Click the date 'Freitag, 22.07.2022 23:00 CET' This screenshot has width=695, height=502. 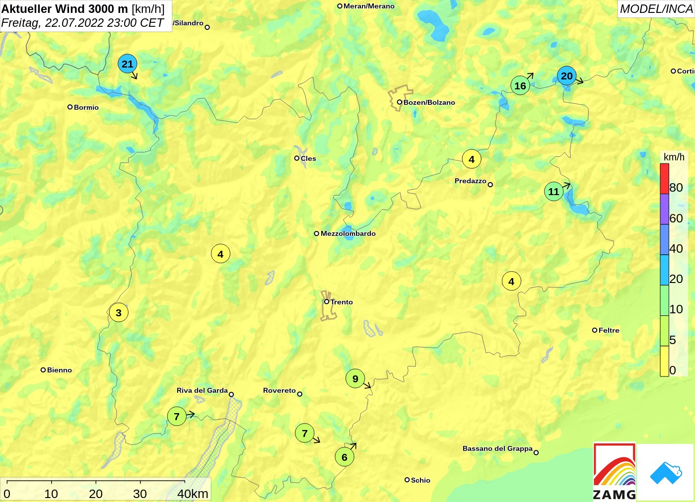coord(82,23)
